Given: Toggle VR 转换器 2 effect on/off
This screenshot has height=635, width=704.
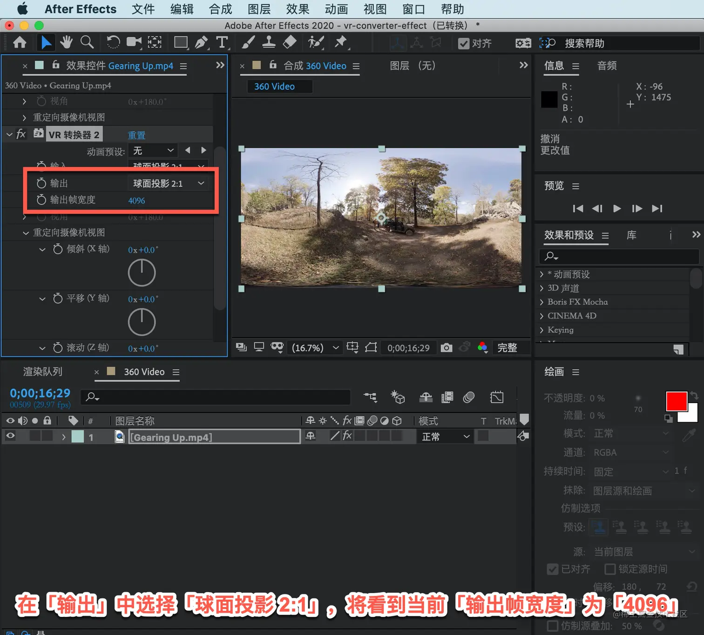Looking at the screenshot, I should pos(21,135).
